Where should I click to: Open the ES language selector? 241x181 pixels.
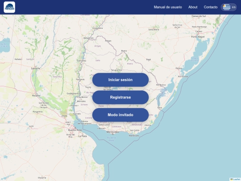229,7
